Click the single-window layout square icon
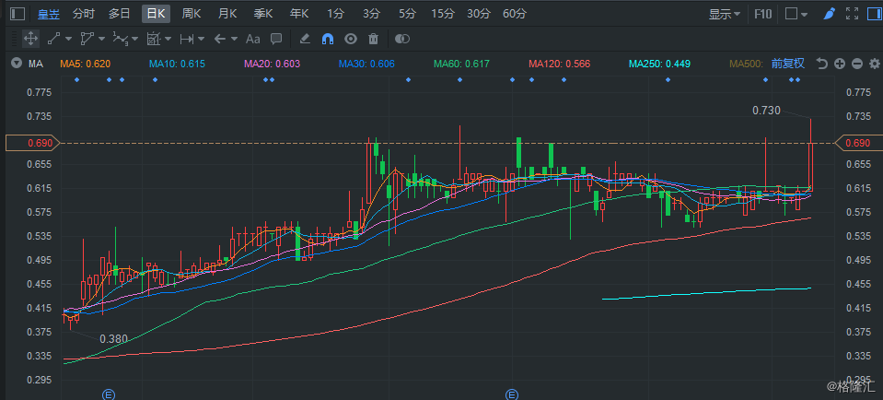The image size is (883, 400). 791,14
